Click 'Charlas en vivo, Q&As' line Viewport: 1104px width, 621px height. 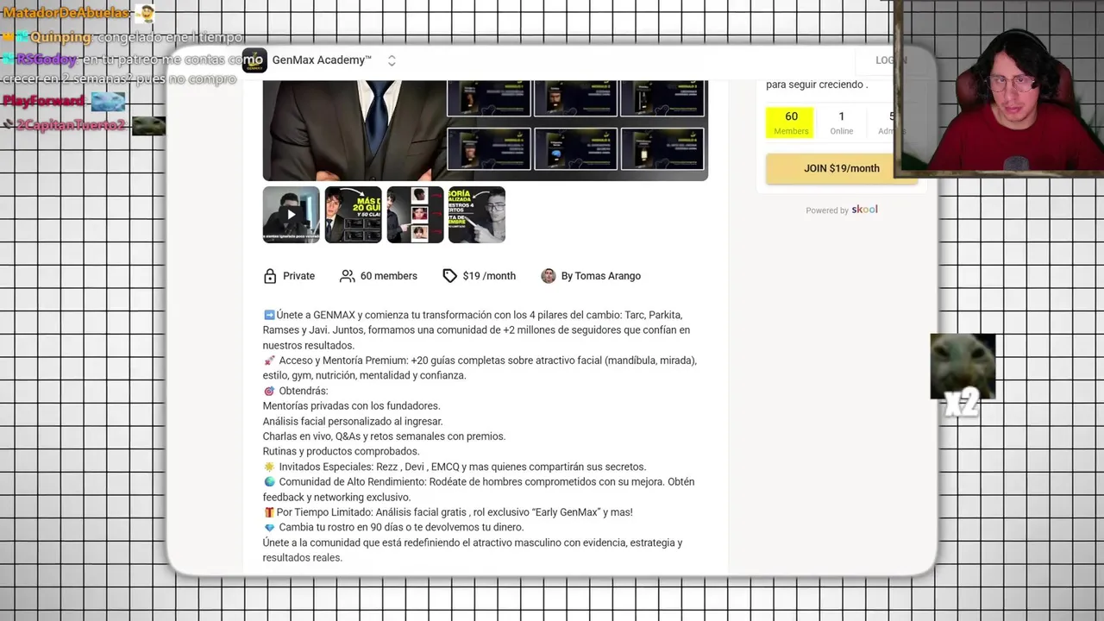(384, 436)
